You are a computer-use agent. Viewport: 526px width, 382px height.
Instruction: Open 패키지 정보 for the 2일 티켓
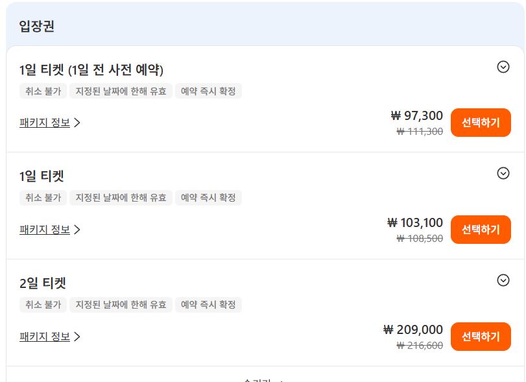tap(50, 337)
